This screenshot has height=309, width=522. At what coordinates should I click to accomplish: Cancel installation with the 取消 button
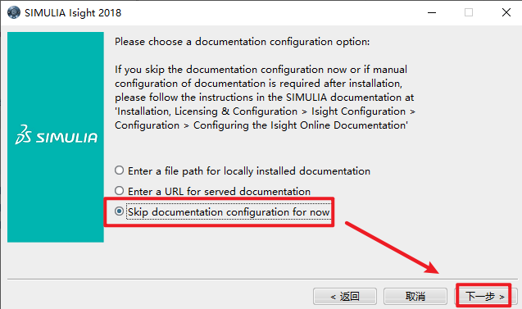[x=415, y=296]
